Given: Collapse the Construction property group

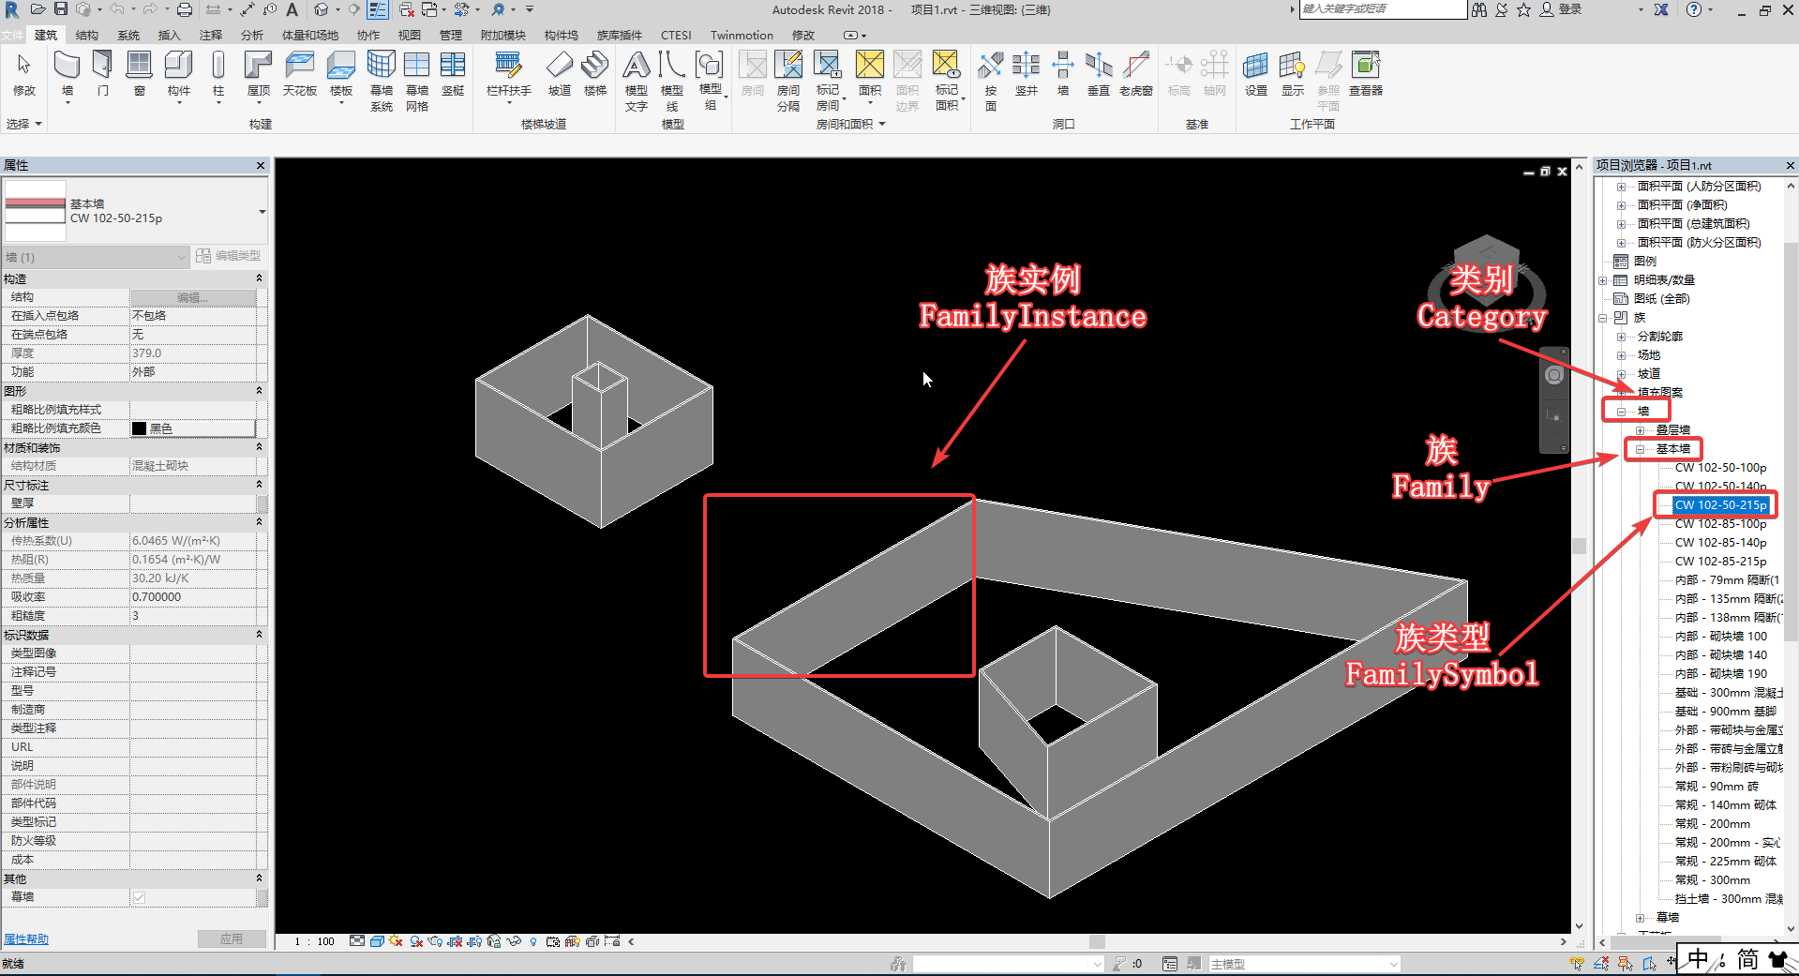Looking at the screenshot, I should tap(260, 278).
